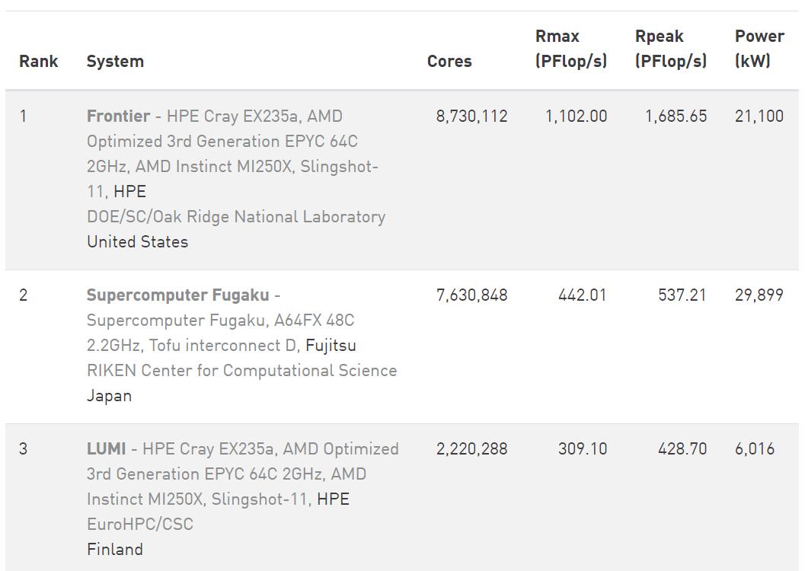This screenshot has height=571, width=805.
Task: Click the Fujitsu vendor name
Action: click(x=331, y=346)
